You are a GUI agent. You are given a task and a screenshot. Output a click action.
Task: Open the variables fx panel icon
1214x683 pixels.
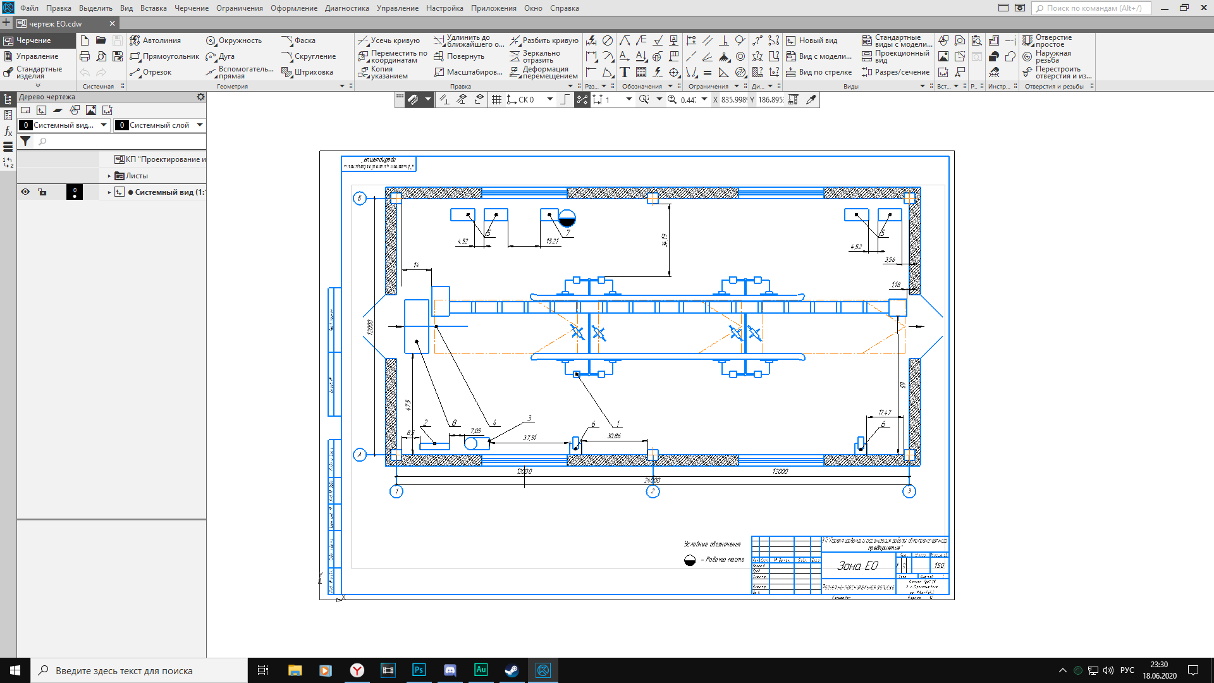coord(8,132)
